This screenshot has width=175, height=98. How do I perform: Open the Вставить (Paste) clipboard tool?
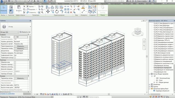pyautogui.click(x=19, y=9)
